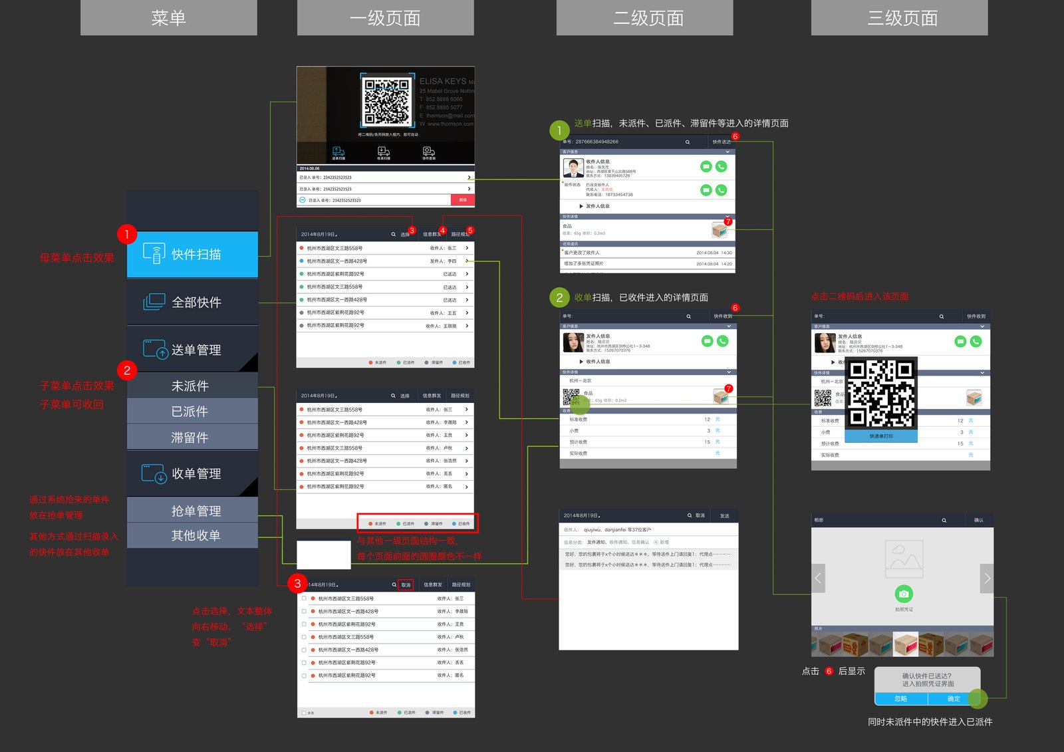Show next photo with right arrow
Viewport: 1064px width, 752px height.
coord(987,578)
